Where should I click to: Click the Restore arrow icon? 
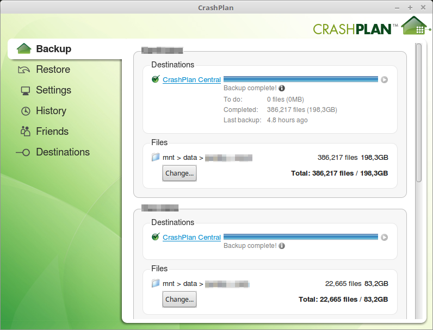pyautogui.click(x=24, y=70)
